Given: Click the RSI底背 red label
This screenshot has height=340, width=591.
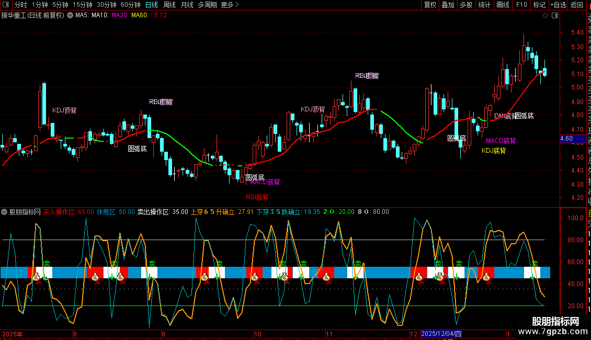Looking at the screenshot, I should pyautogui.click(x=257, y=197).
